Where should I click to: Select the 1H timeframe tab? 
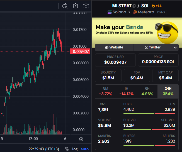coord(127,91)
